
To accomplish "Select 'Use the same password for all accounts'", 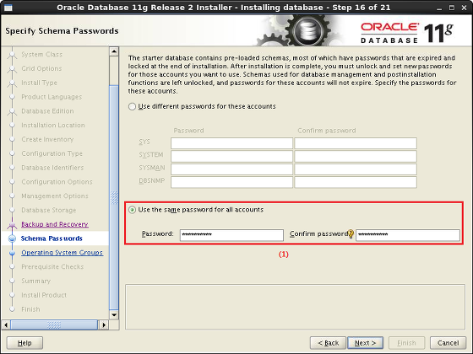I will [x=132, y=210].
